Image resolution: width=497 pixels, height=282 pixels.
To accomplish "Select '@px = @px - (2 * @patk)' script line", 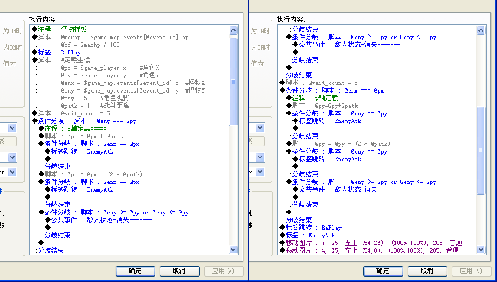I will tap(91, 175).
